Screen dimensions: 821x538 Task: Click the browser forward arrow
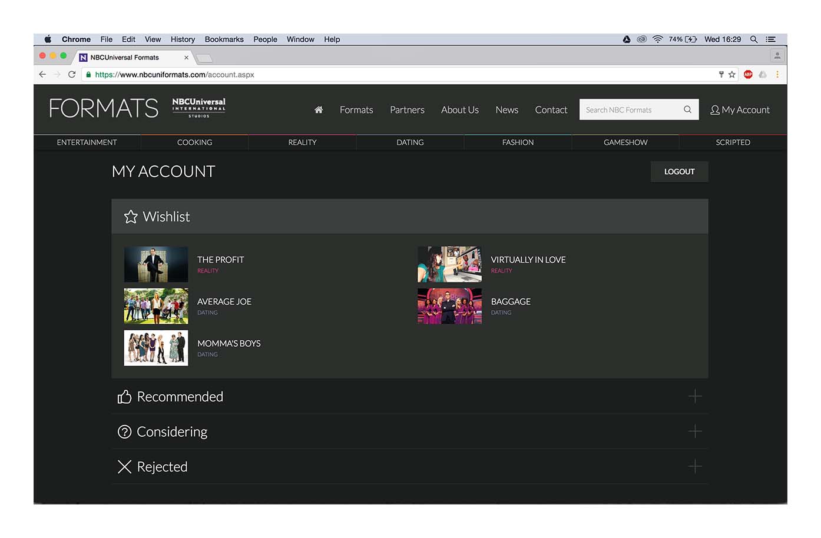(x=57, y=74)
